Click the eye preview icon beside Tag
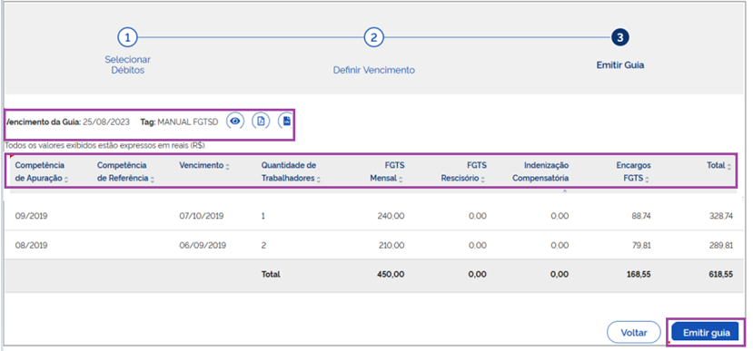The height and width of the screenshot is (351, 753). click(x=235, y=122)
